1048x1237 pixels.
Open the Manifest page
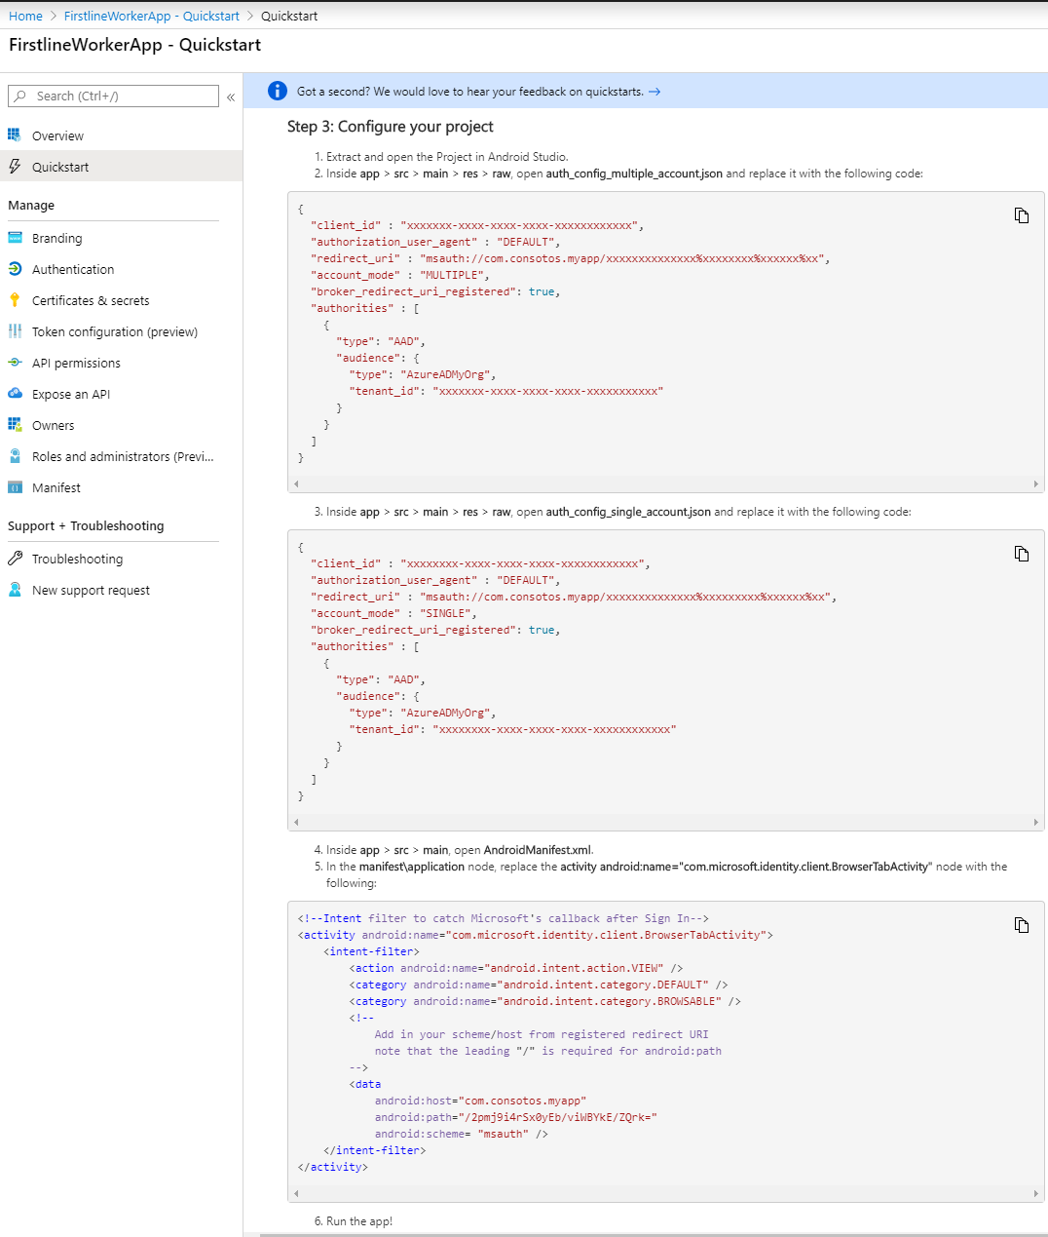pos(56,488)
